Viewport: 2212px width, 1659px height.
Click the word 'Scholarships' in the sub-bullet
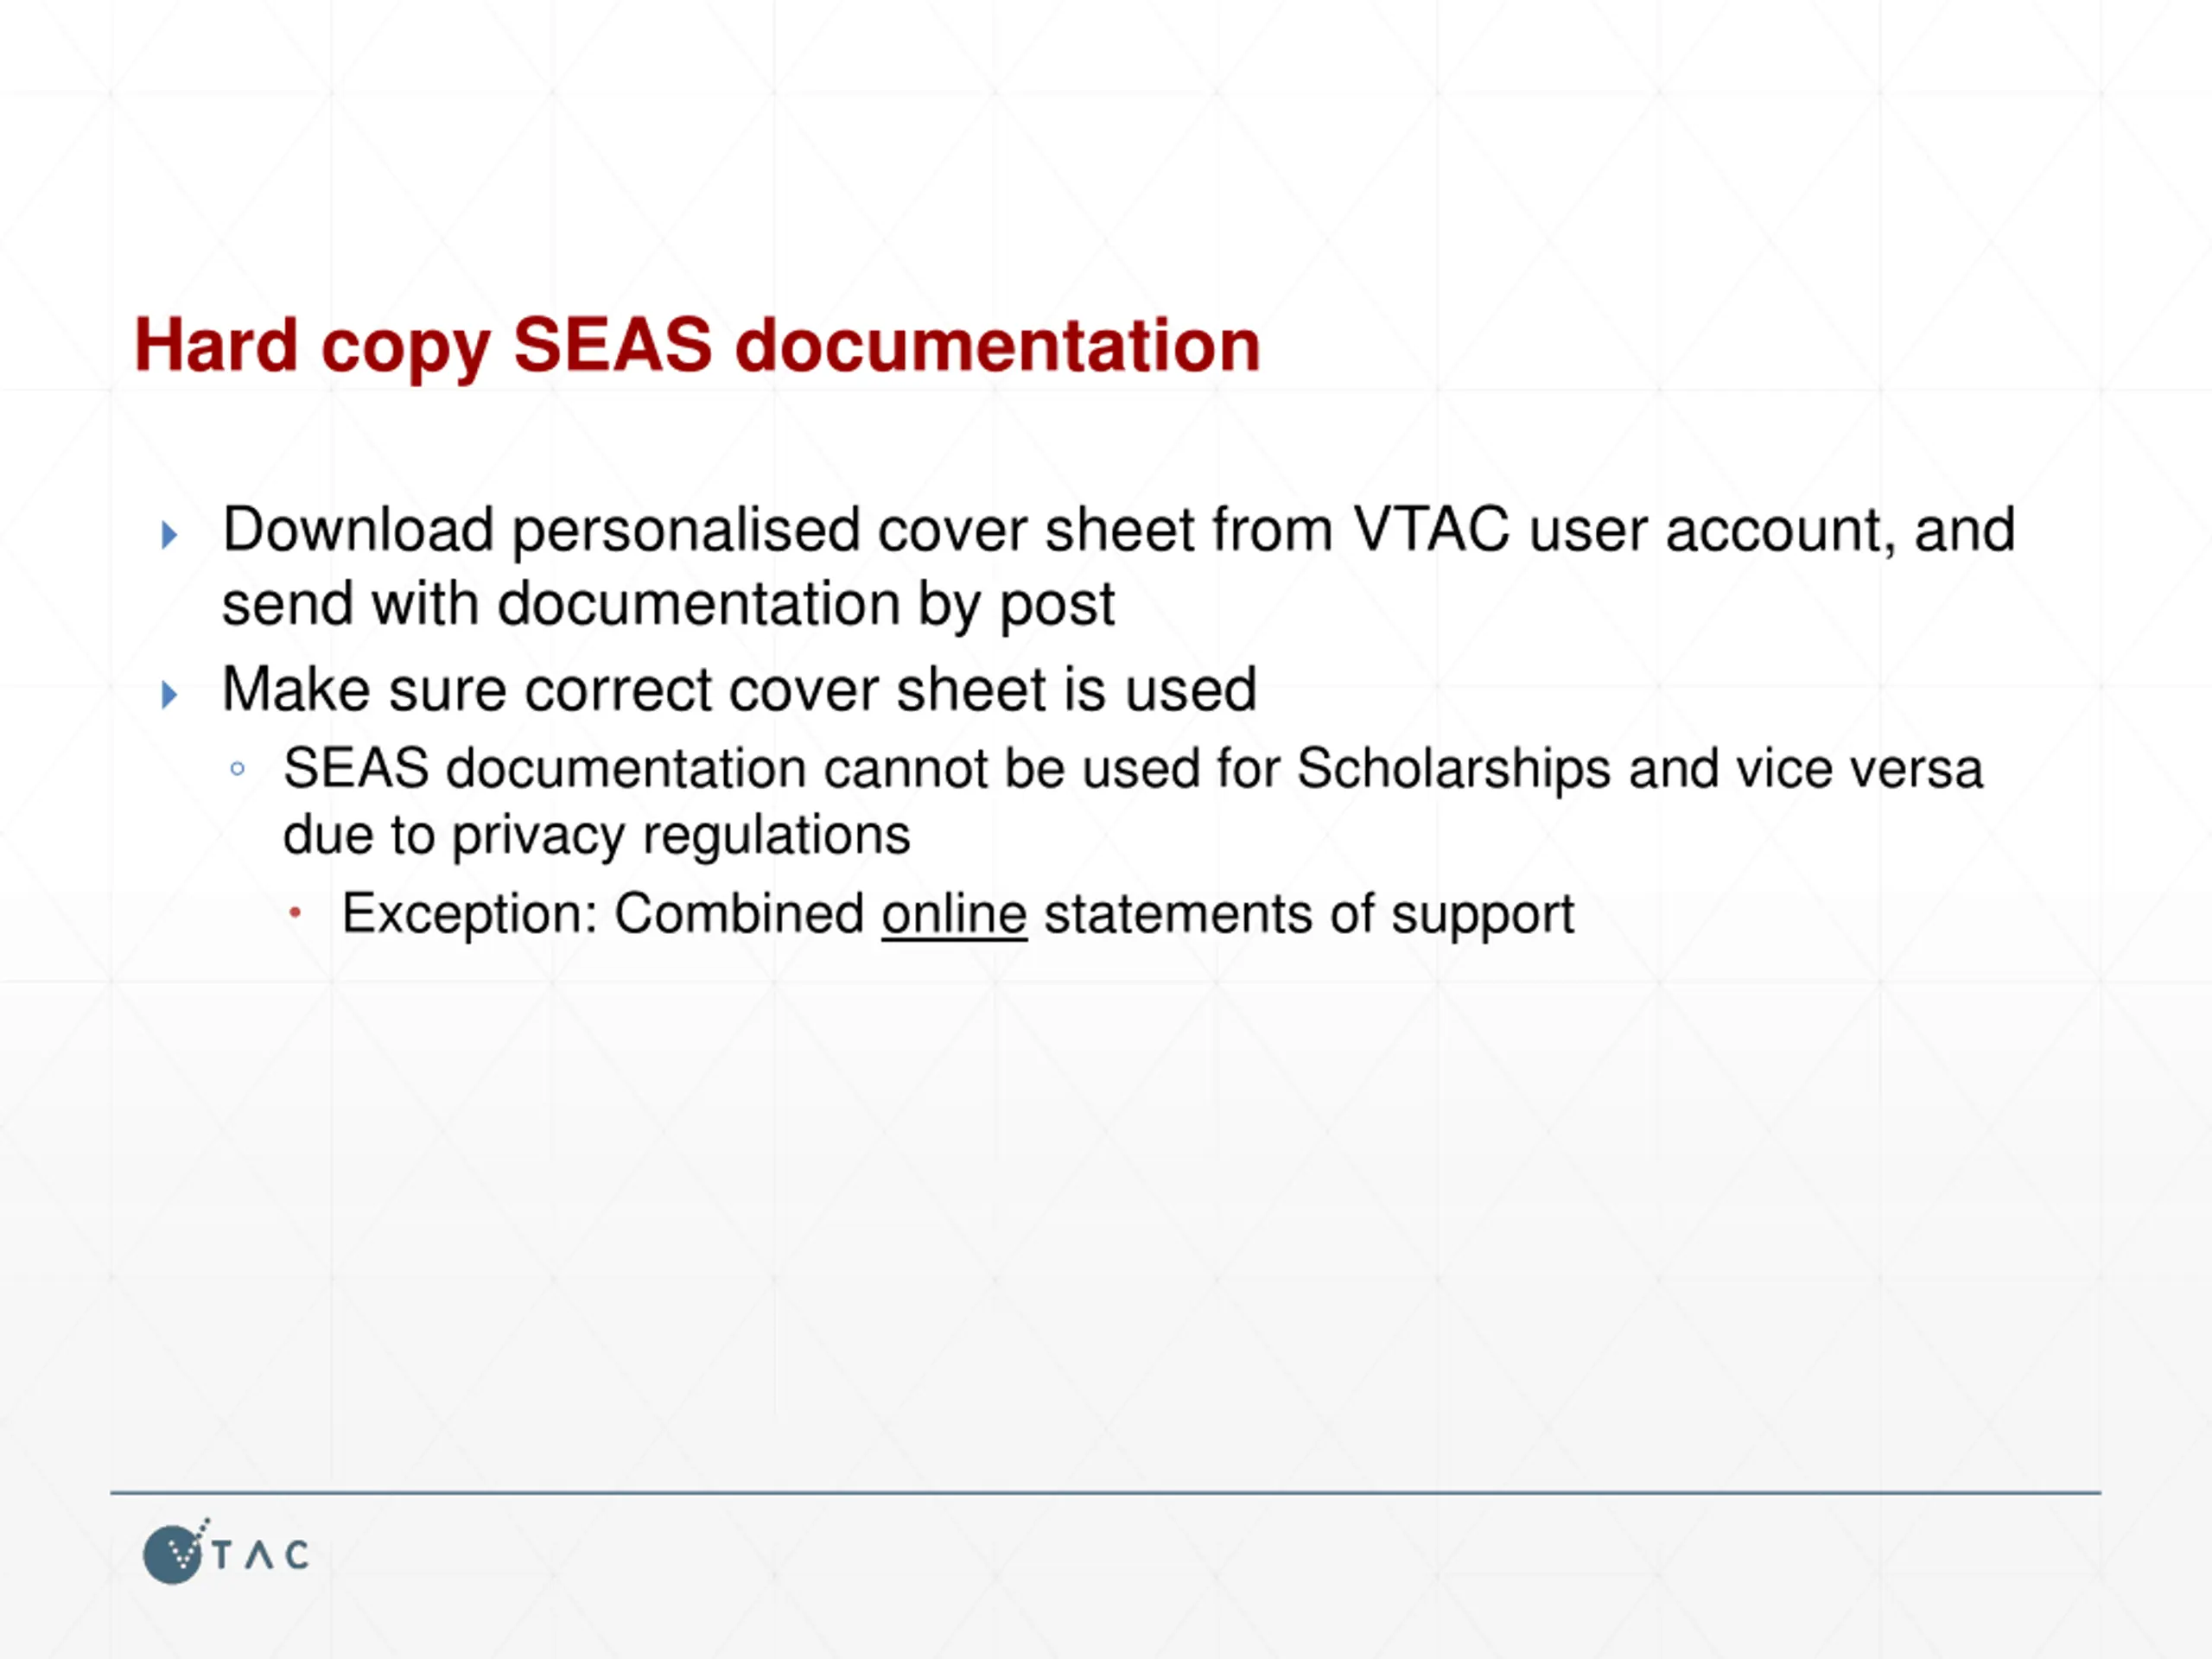[1453, 771]
